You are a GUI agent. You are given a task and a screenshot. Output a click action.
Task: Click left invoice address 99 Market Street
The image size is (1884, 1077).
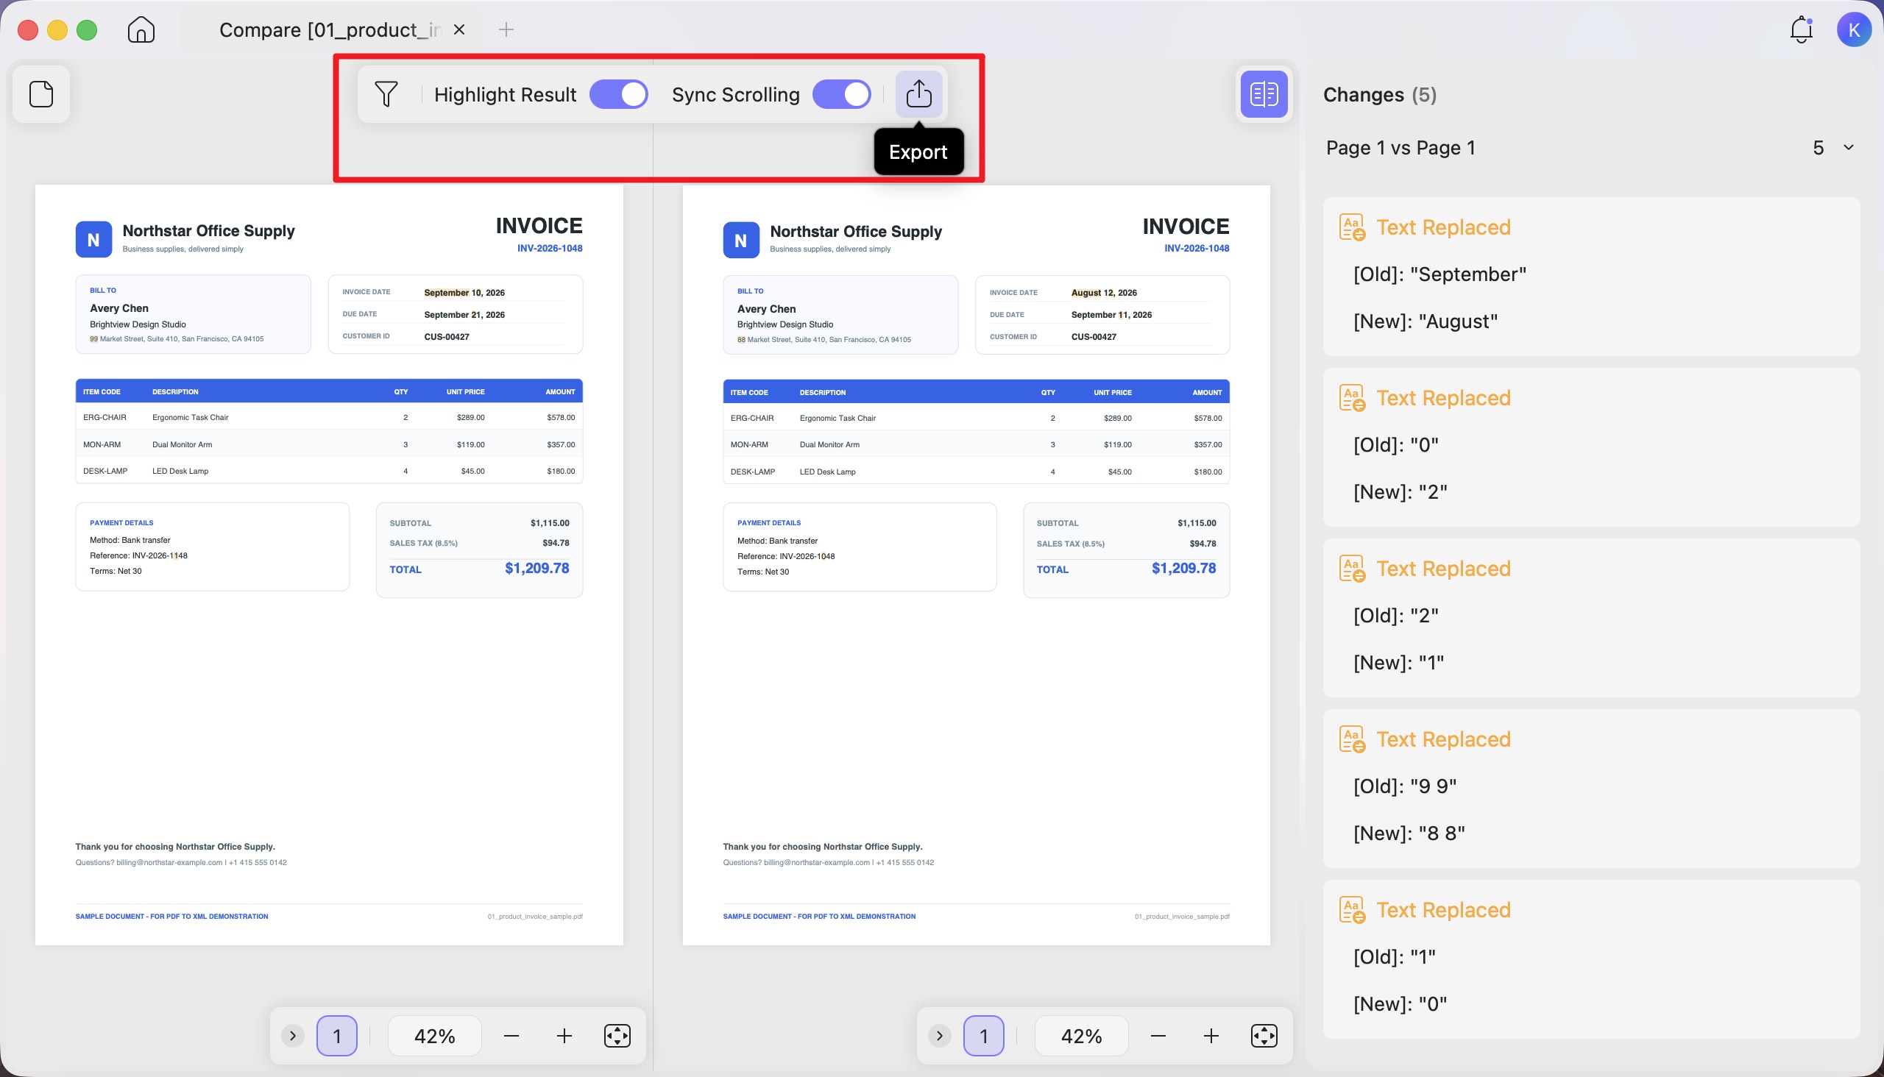click(176, 339)
